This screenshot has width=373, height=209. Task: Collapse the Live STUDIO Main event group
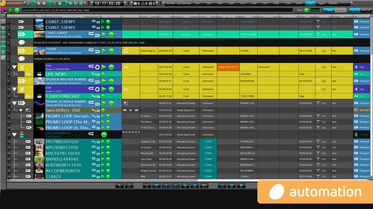click(x=14, y=68)
